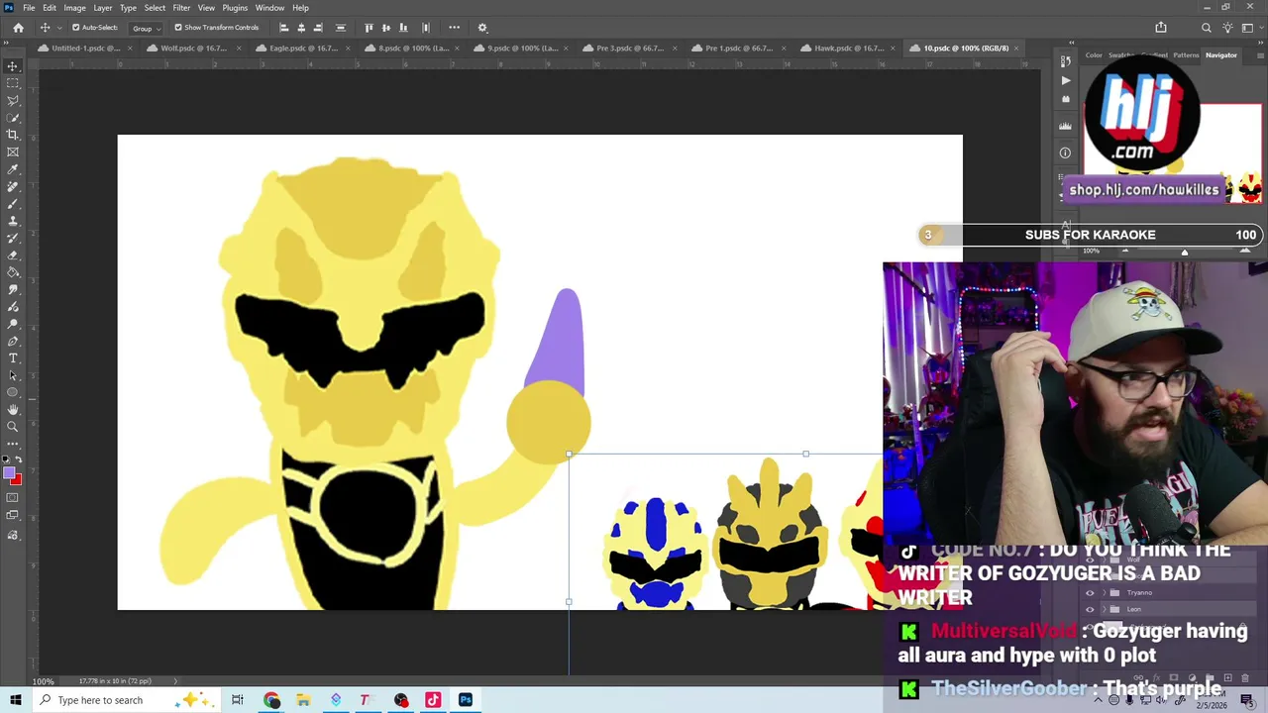Reset default foreground and background colors
The width and height of the screenshot is (1268, 713).
(x=7, y=460)
